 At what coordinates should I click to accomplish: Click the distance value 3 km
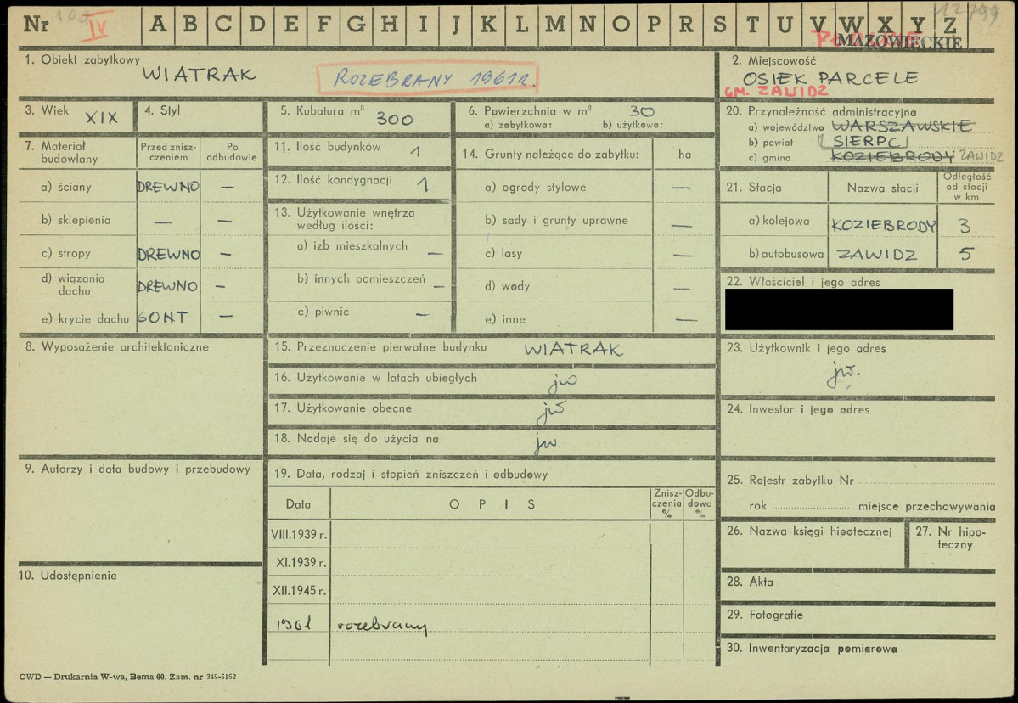965,225
